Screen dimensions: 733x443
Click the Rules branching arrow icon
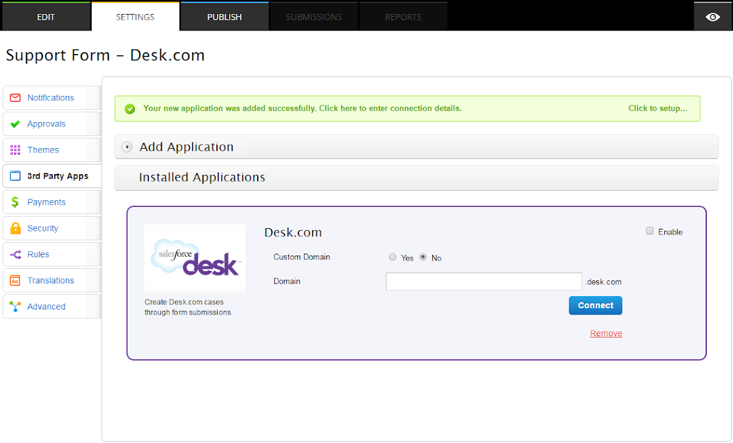[15, 254]
